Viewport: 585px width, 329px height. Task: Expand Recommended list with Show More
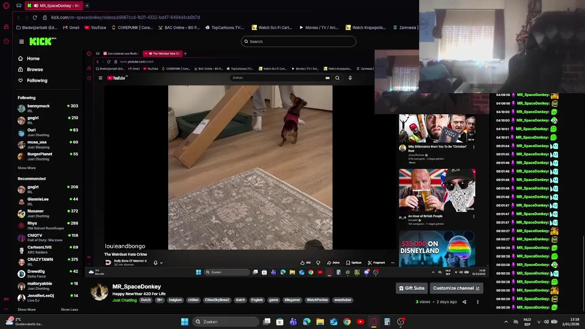tap(27, 309)
